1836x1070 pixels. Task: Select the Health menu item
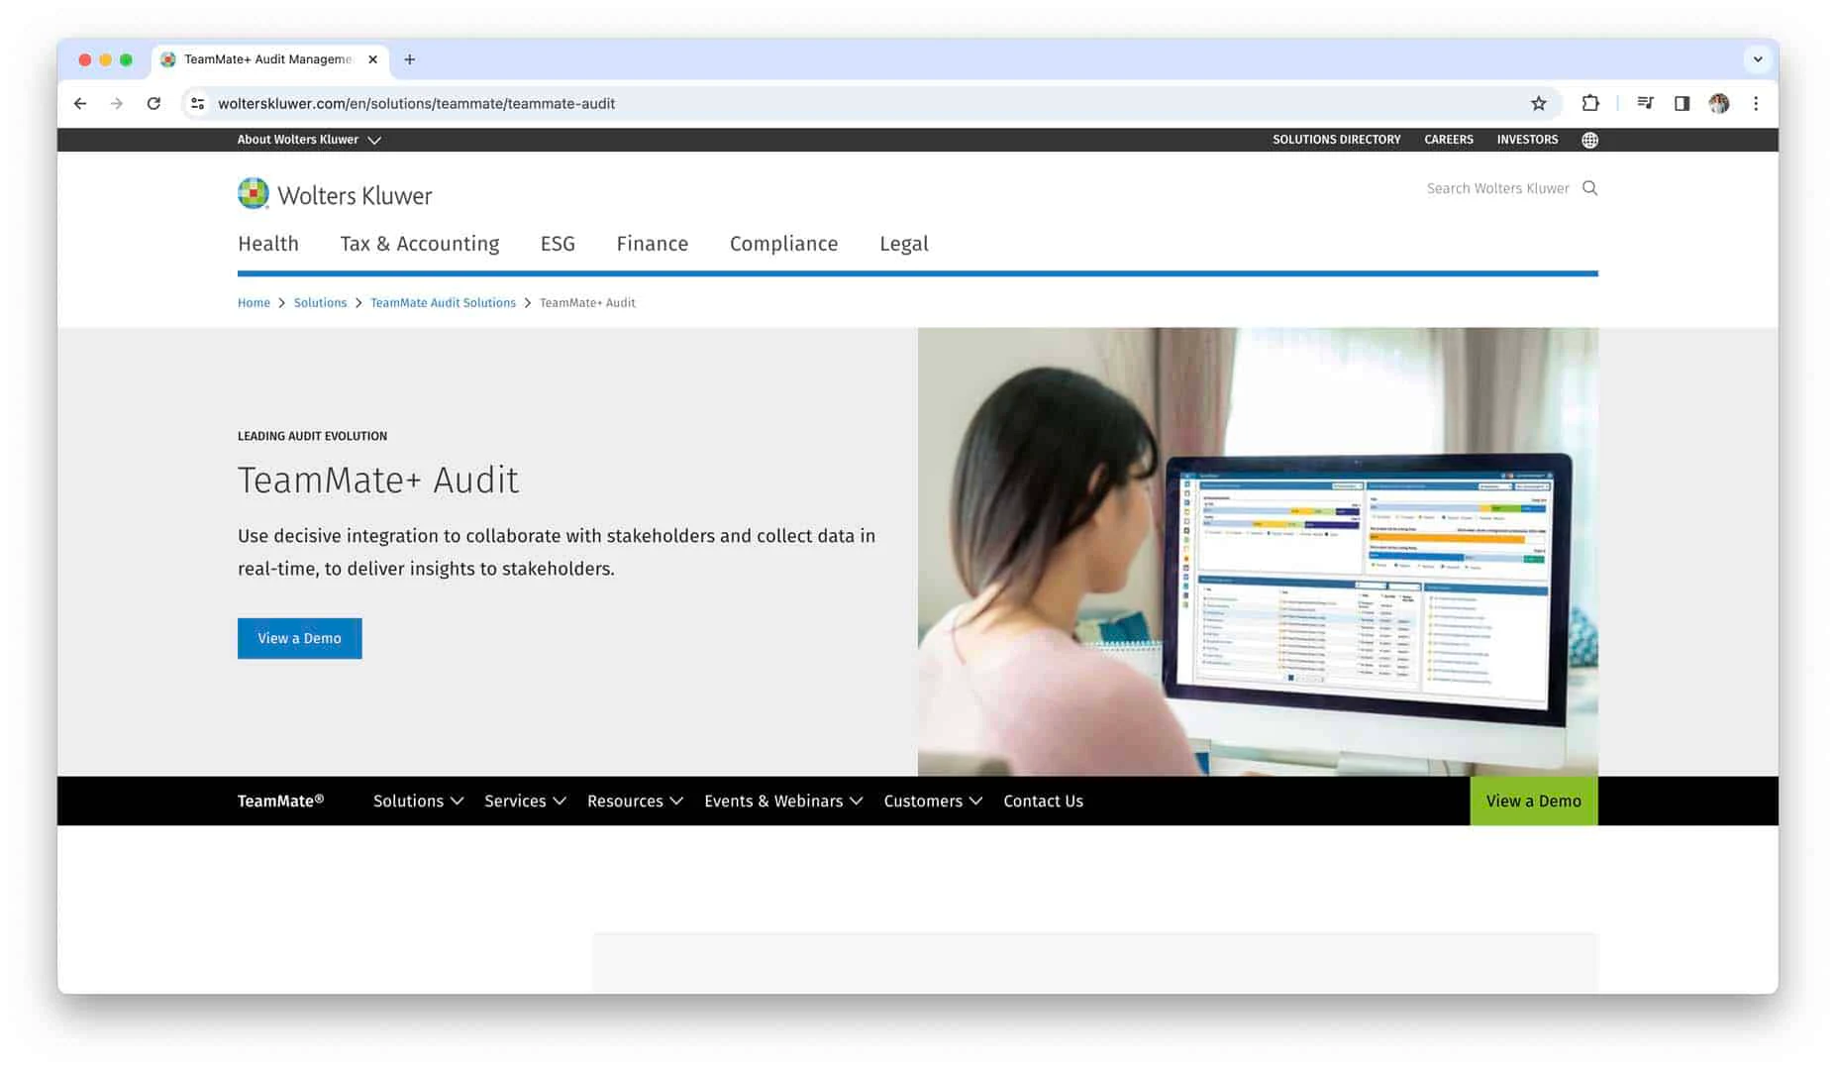(x=268, y=244)
